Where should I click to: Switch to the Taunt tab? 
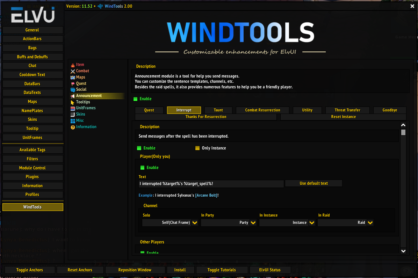tap(218, 110)
